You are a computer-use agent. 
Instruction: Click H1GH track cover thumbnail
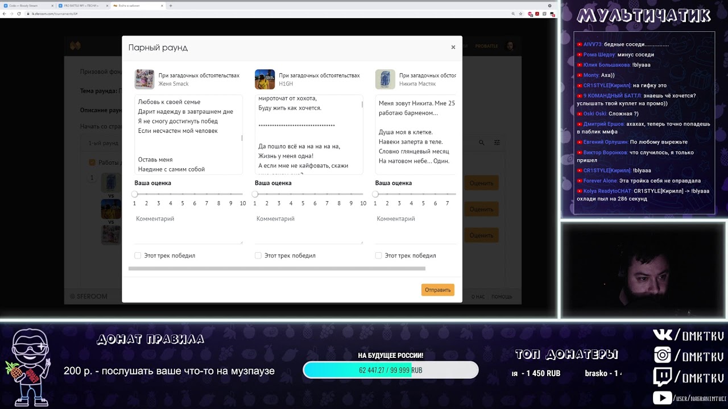[x=264, y=80]
